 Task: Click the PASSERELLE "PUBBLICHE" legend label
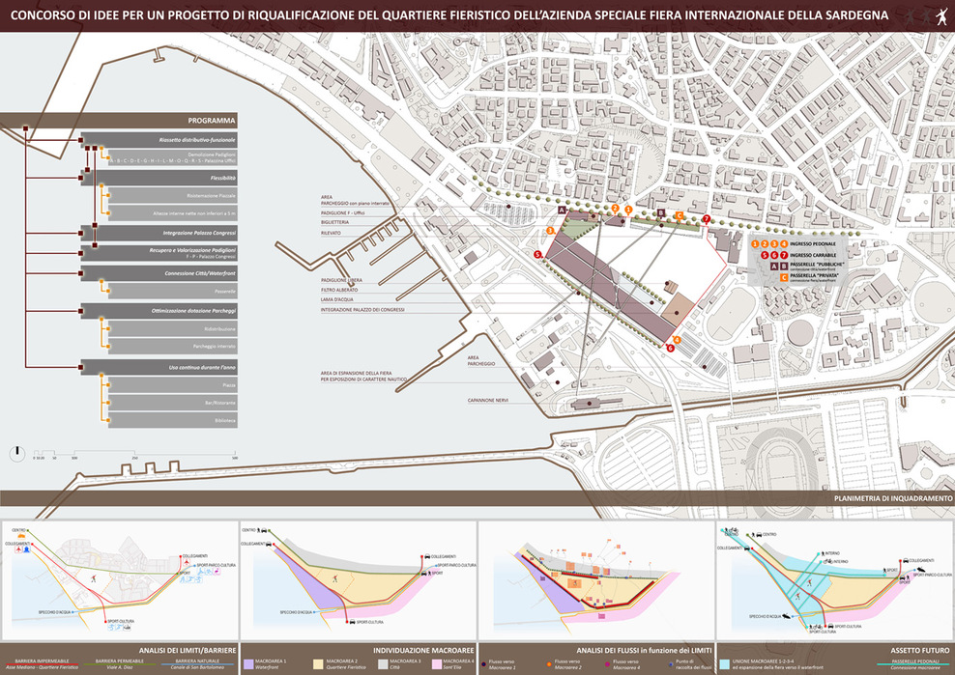click(818, 265)
